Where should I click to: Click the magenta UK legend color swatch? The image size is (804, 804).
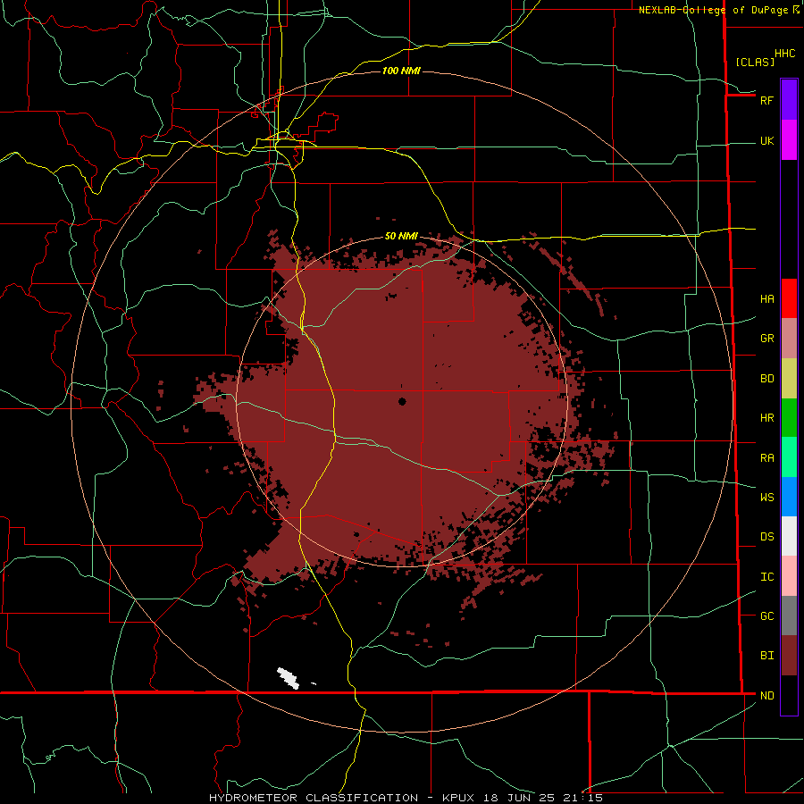pos(789,139)
